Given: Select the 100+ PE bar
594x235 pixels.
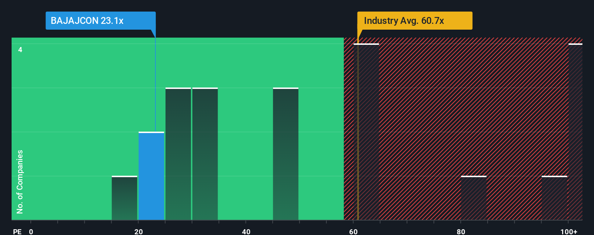Looking at the screenshot, I should tap(575, 132).
